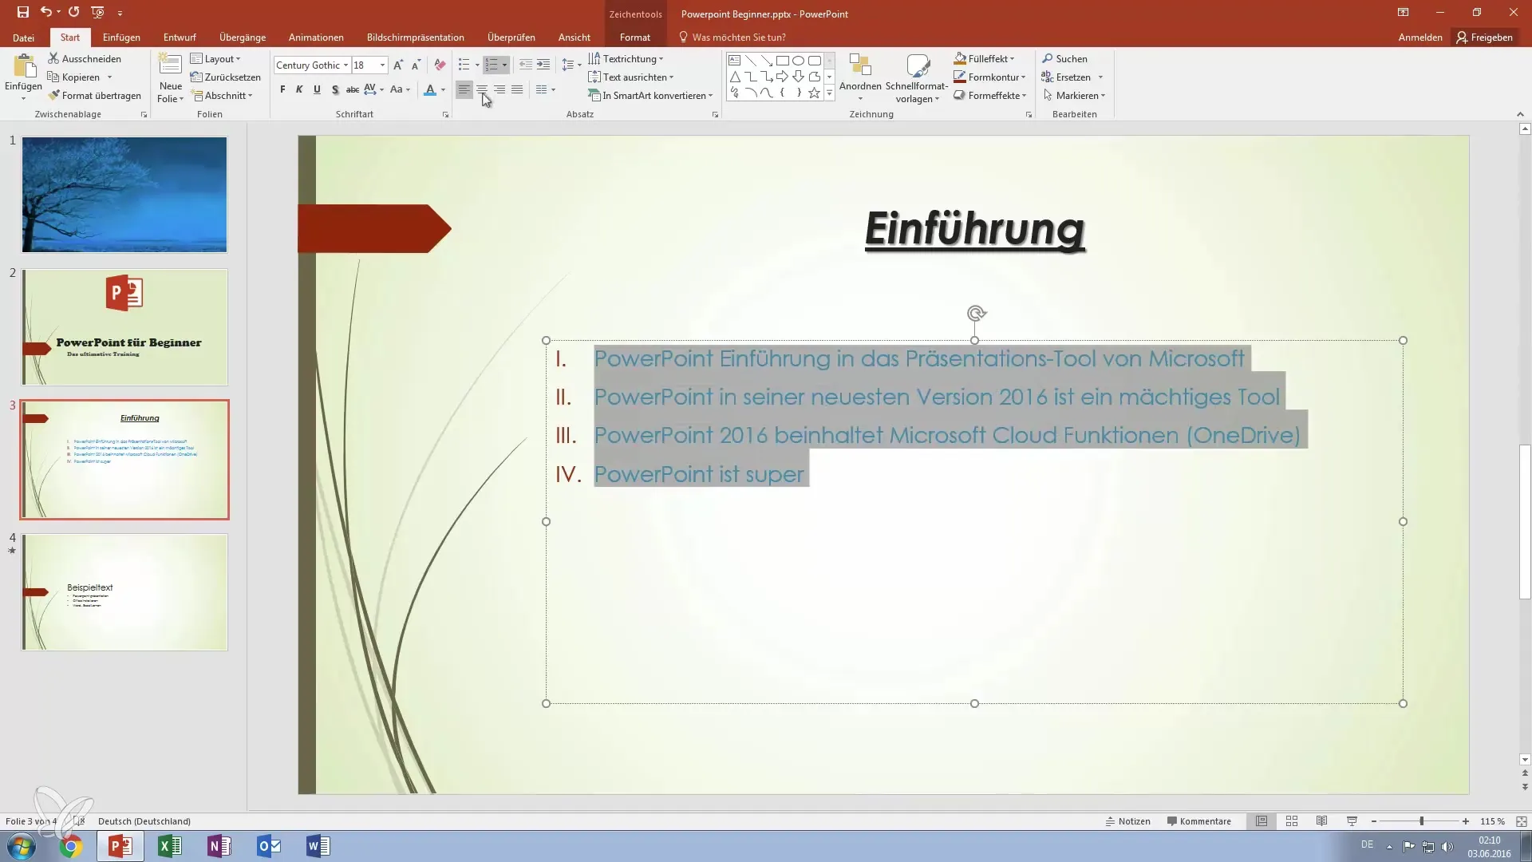
Task: Toggle text shadow (S)
Action: 334,89
